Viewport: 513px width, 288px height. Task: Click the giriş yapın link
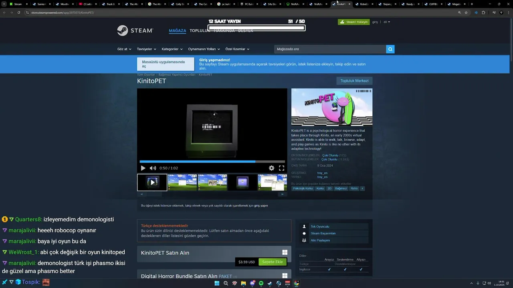pyautogui.click(x=261, y=206)
